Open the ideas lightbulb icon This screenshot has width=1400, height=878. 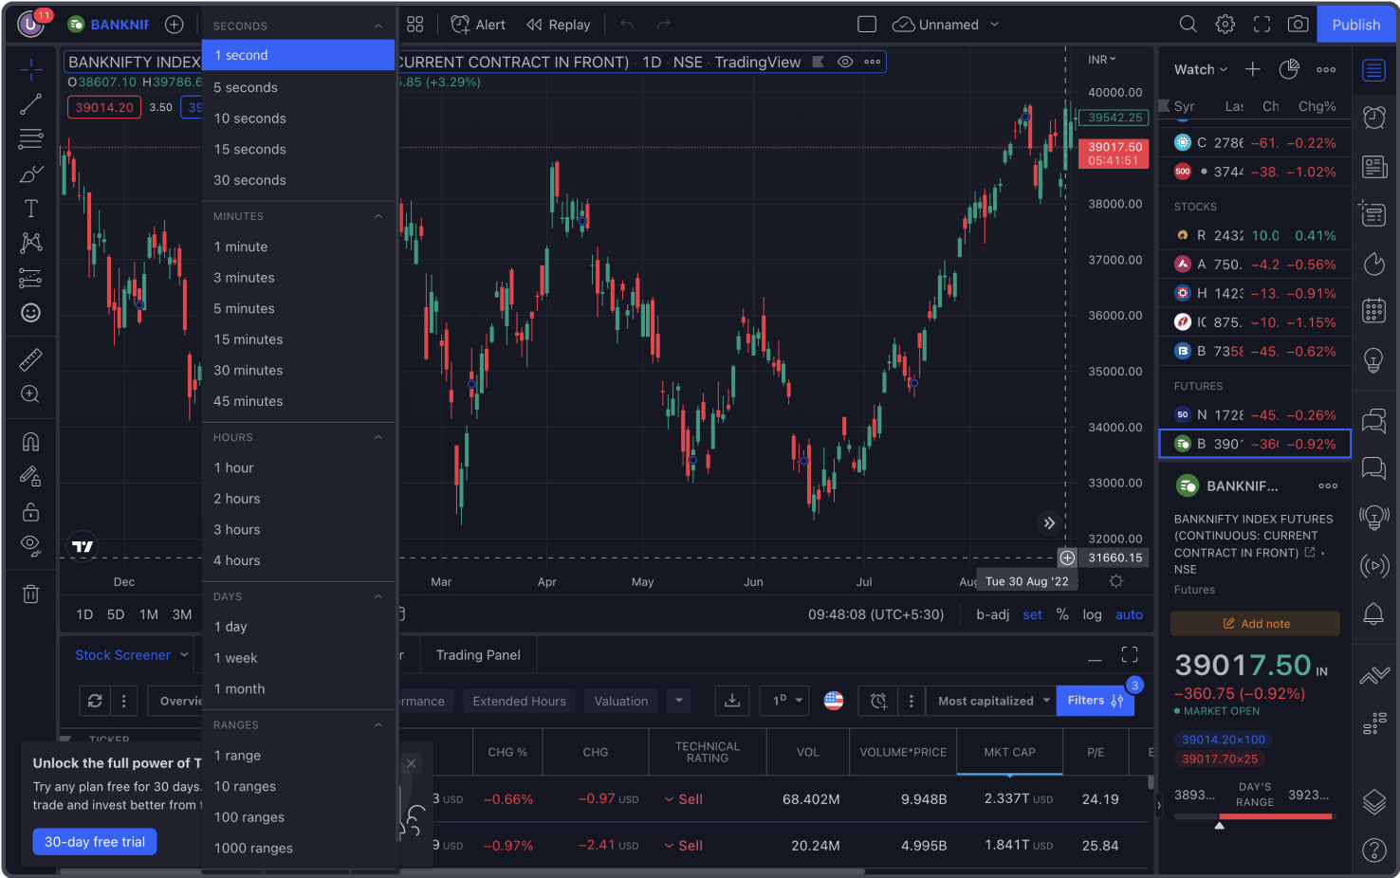[x=1374, y=360]
